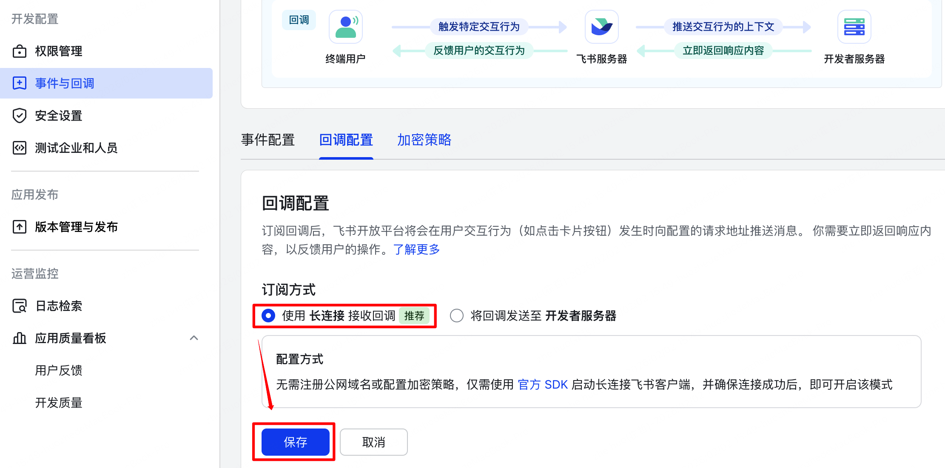This screenshot has height=468, width=945.
Task: Click the 终端用户 user avatar icon
Action: click(345, 26)
